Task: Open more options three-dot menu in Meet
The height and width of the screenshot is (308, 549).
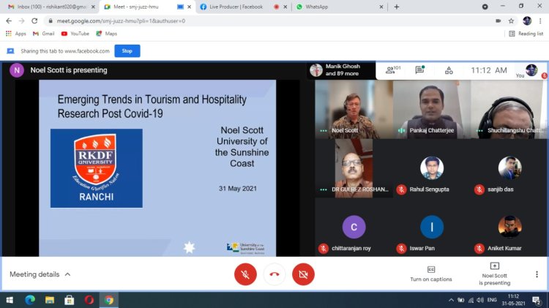Action: click(537, 274)
